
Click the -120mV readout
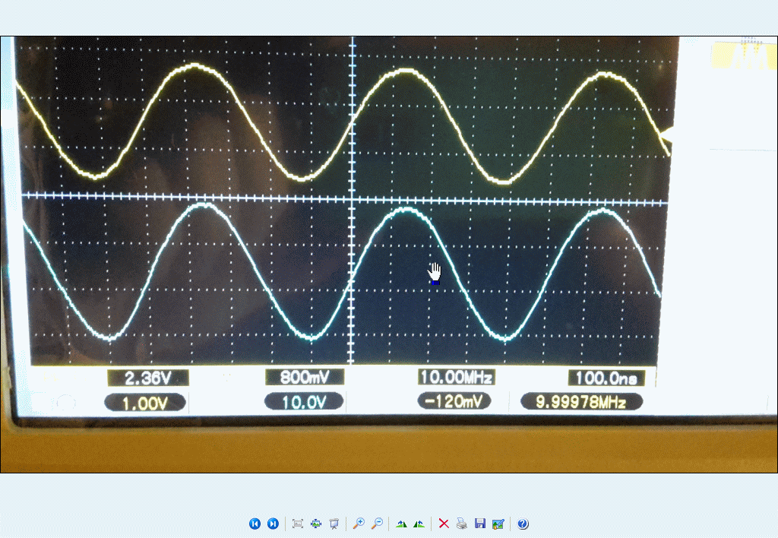point(454,402)
